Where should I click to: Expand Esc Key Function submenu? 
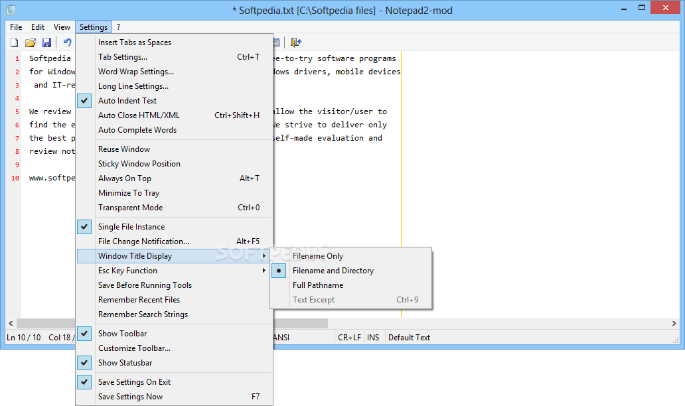pos(175,271)
